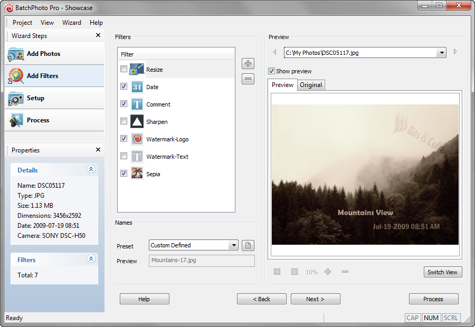Click the Dimensions: 3456x2592 detail
Image resolution: width=475 pixels, height=327 pixels.
tap(50, 216)
